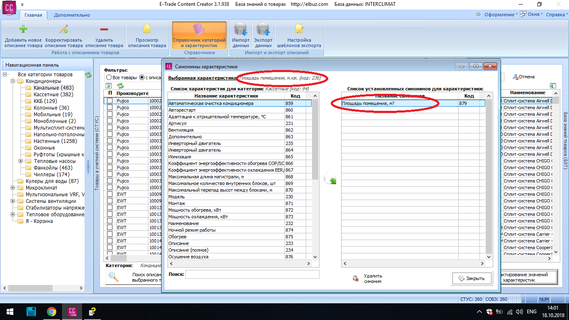
Task: Expand the Тепловое оборудование folder
Action: (x=13, y=215)
